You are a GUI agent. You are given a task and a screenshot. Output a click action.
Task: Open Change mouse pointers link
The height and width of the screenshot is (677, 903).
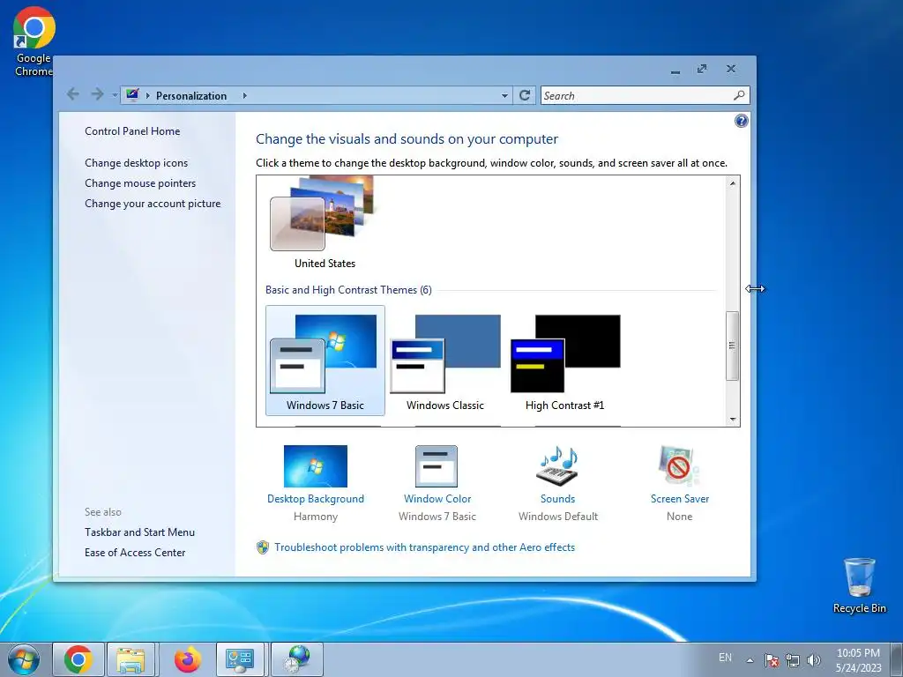click(140, 183)
